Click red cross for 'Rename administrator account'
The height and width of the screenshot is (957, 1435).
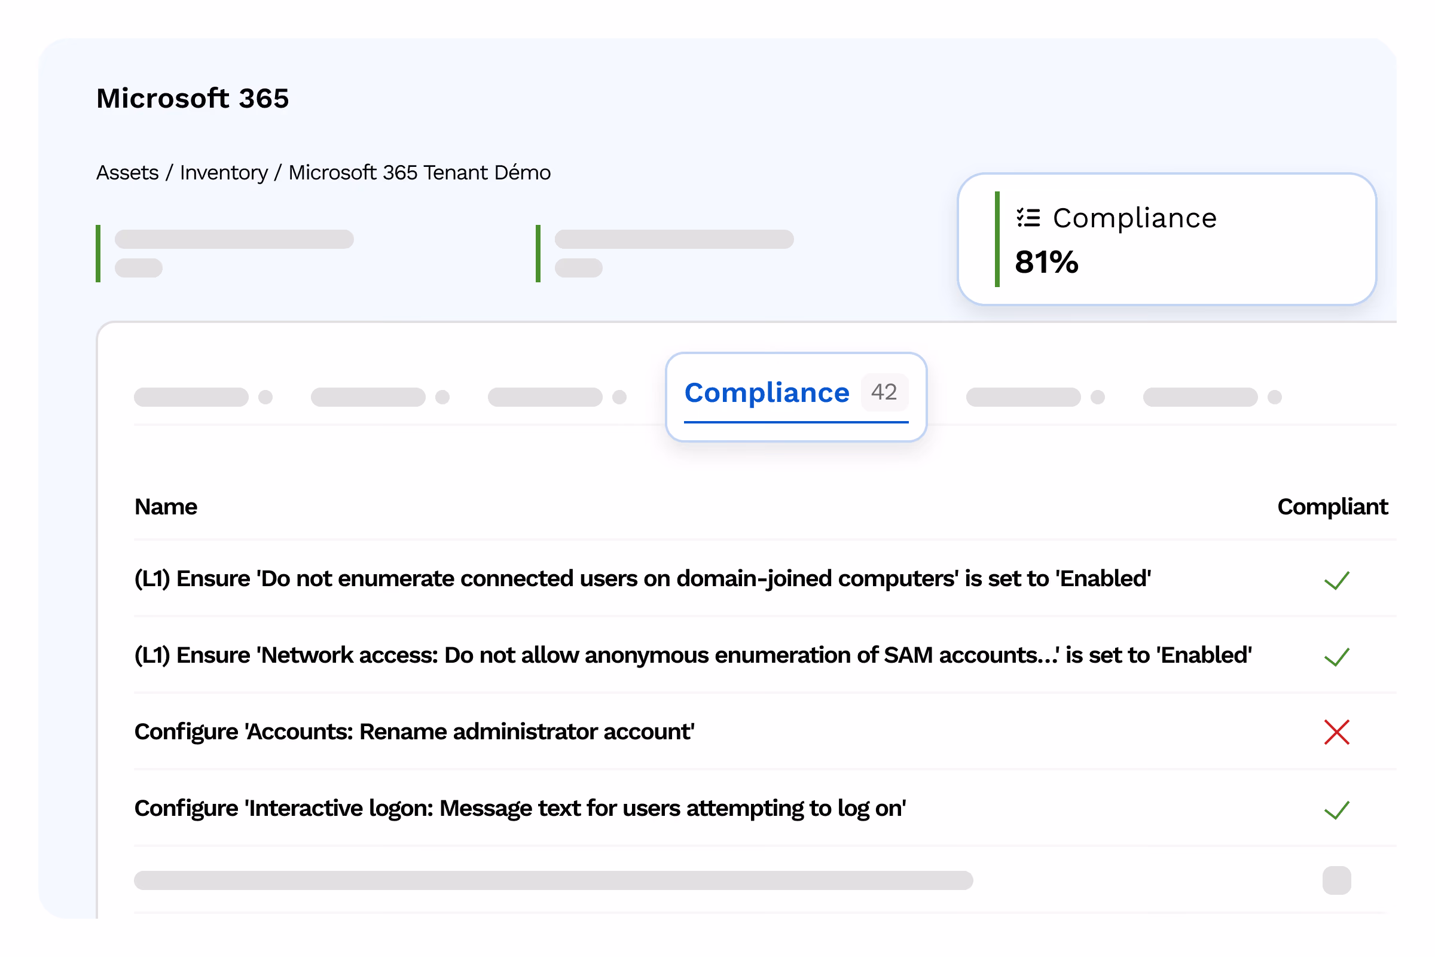[1337, 732]
